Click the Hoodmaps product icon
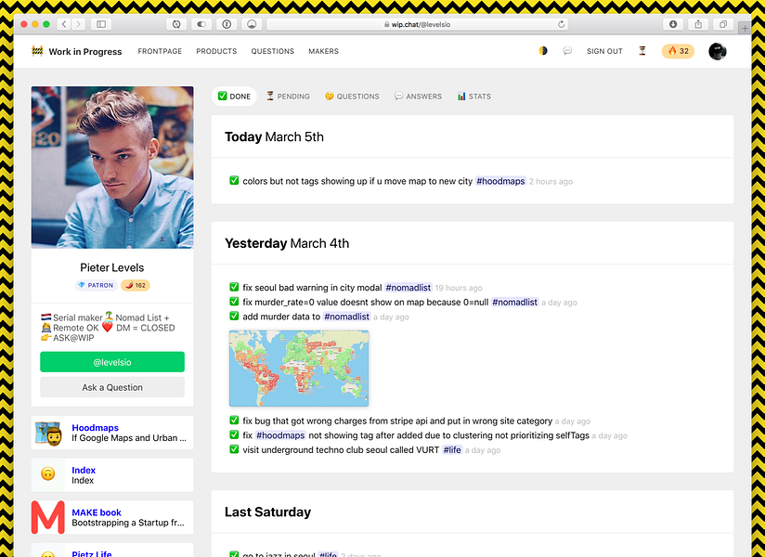 tap(48, 433)
